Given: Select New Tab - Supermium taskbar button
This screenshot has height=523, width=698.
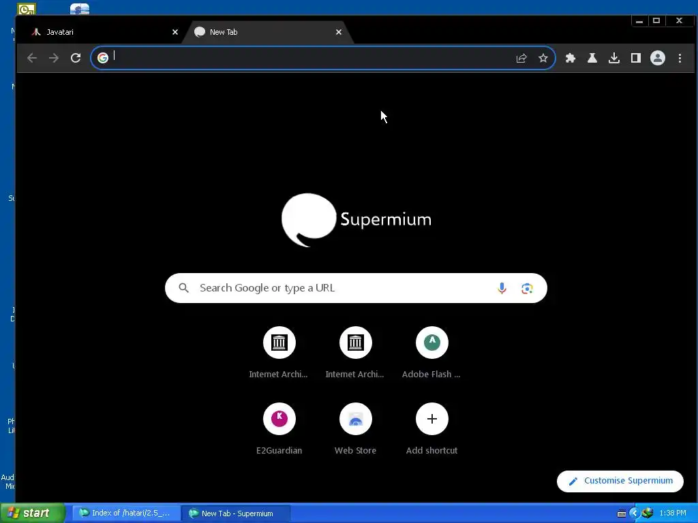Looking at the screenshot, I should (x=236, y=513).
